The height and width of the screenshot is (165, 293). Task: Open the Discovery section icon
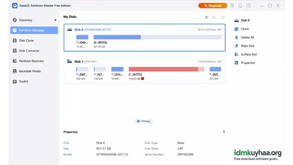[x=15, y=20]
